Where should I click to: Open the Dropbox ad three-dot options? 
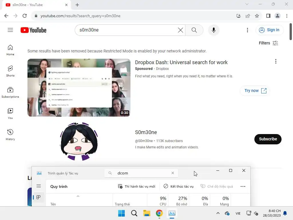pos(276,62)
